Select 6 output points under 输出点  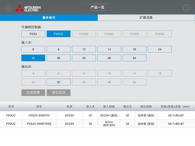click(58, 73)
